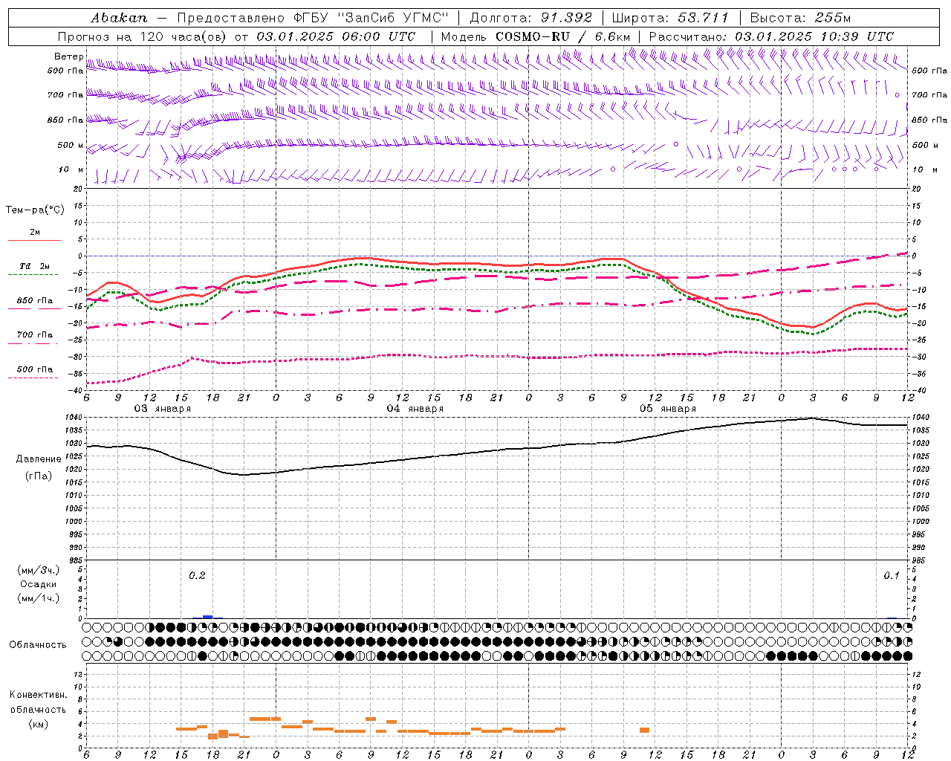Click the 'Td 2м' dew point legend entry
The image size is (951, 761).
coord(35,266)
